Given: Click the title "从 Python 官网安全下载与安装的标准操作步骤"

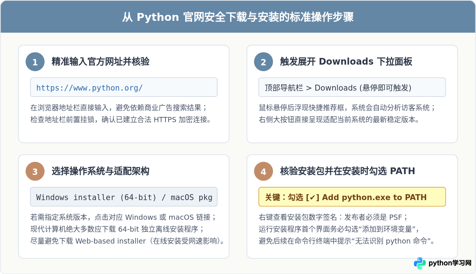Looking at the screenshot, I should tap(238, 17).
